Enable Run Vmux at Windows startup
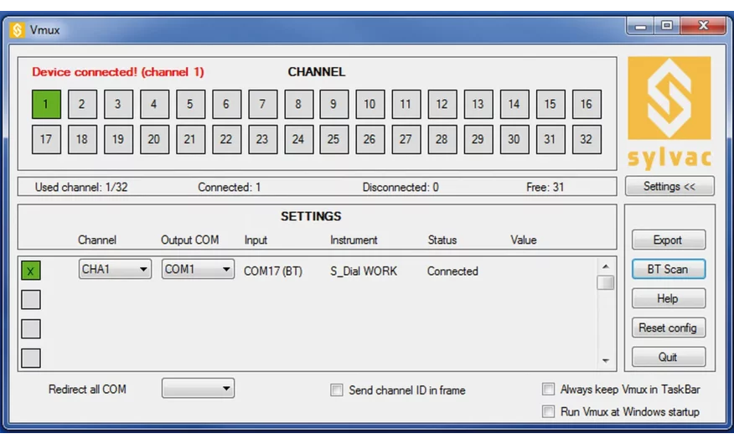This screenshot has height=444, width=734. pos(548,411)
